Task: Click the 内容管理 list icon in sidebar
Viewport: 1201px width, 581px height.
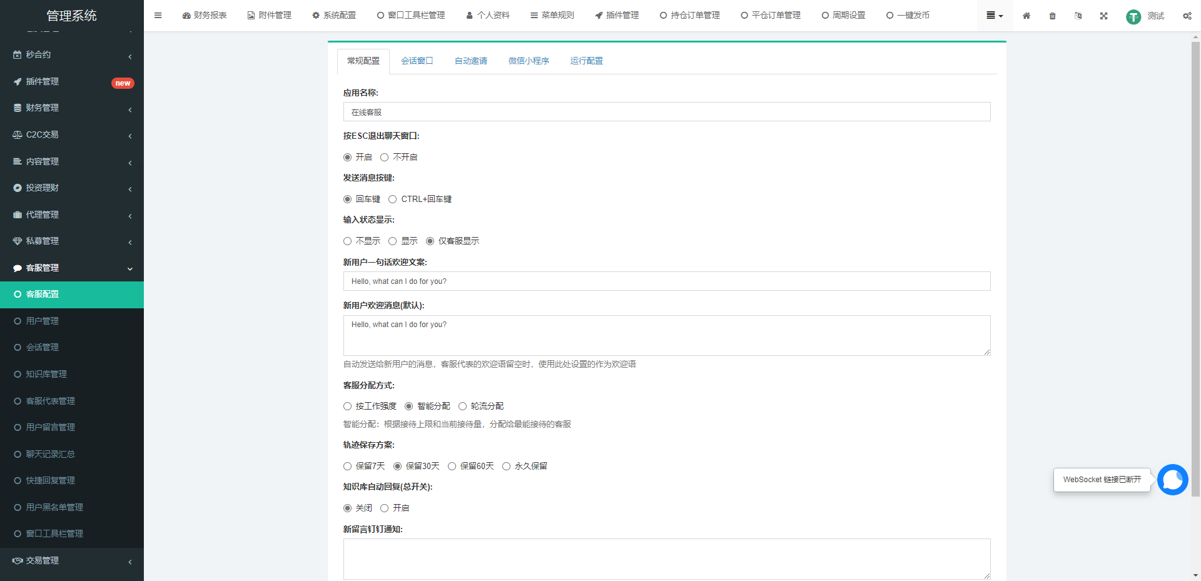Action: click(18, 161)
